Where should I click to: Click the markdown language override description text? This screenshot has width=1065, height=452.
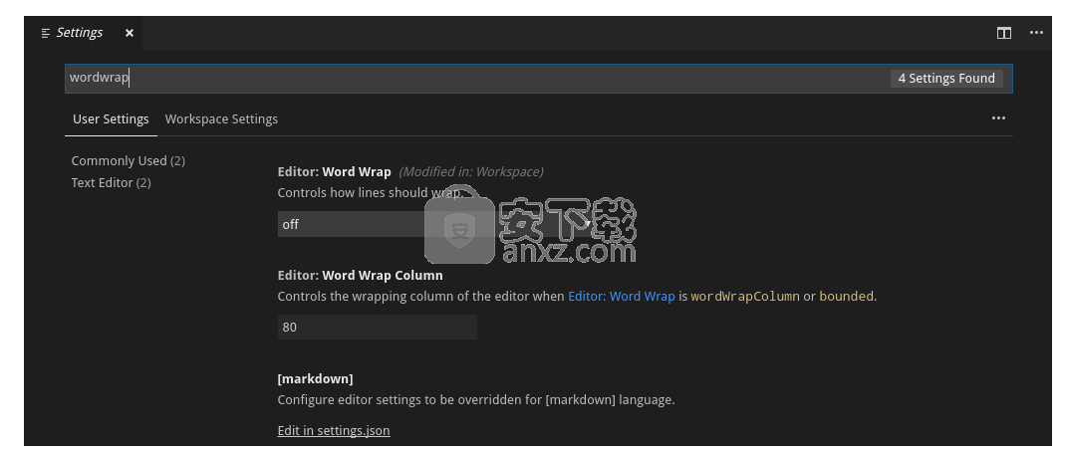click(x=476, y=400)
